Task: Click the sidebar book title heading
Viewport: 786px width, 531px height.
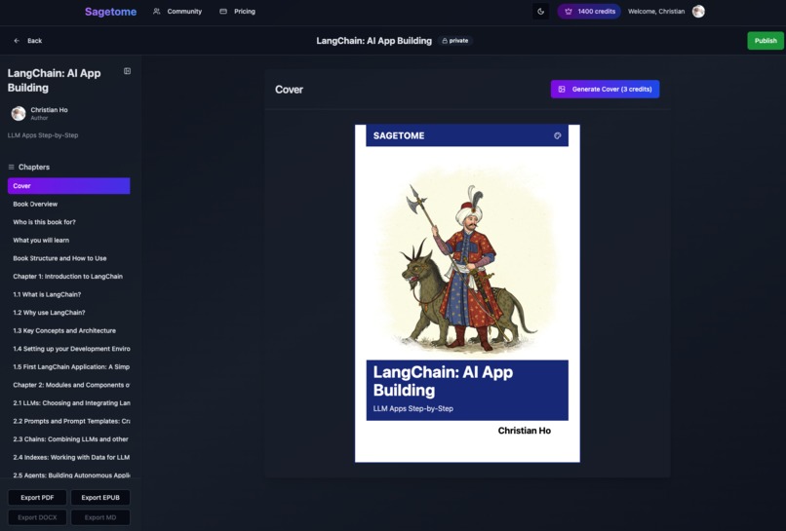Action: click(x=55, y=80)
